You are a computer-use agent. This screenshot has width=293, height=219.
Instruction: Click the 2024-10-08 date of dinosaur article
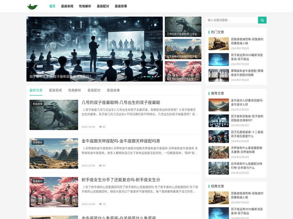pyautogui.click(x=88, y=127)
